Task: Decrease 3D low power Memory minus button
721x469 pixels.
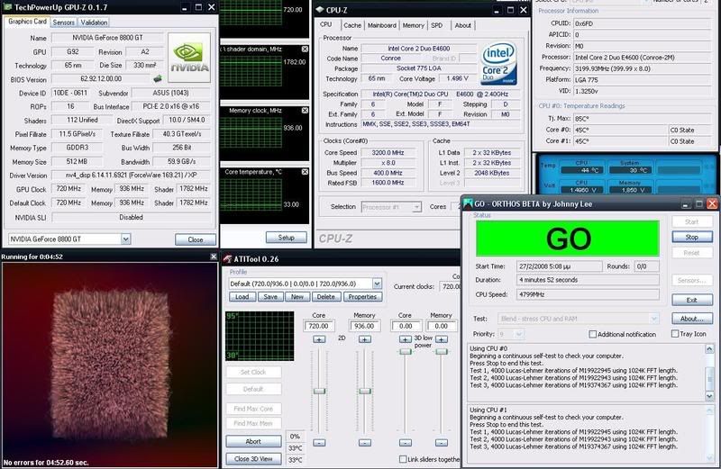Action: tap(442, 442)
